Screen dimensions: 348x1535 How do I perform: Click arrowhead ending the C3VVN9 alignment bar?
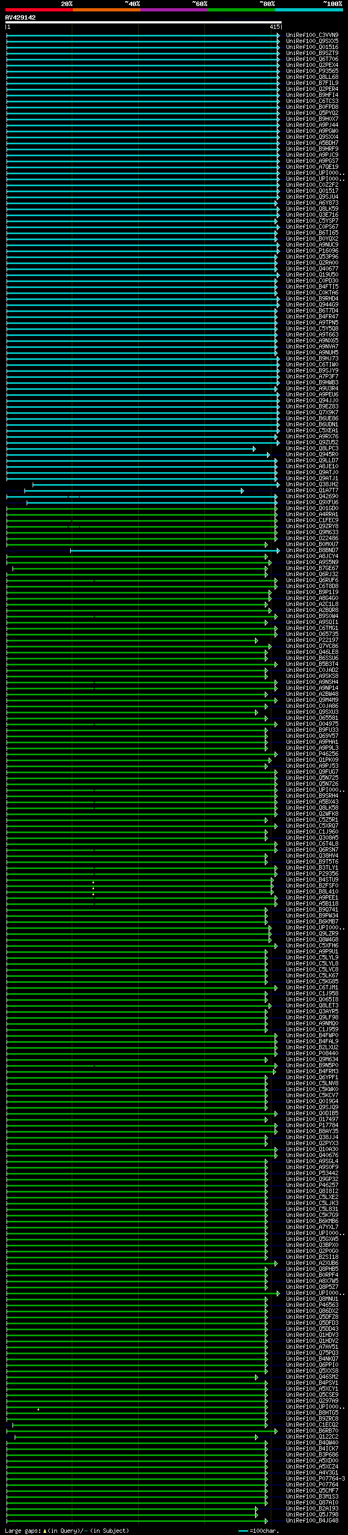point(278,35)
